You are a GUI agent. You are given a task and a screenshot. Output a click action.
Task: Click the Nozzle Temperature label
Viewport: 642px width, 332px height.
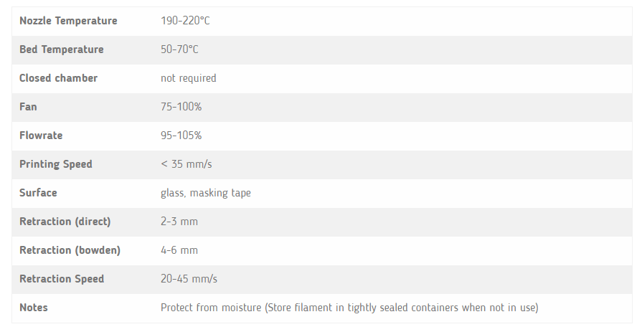click(68, 21)
